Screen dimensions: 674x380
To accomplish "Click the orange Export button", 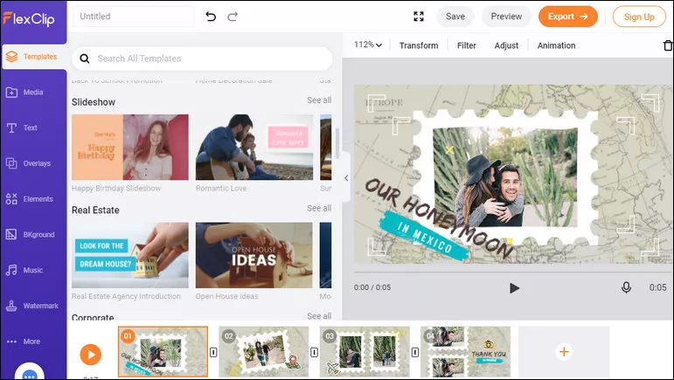I will point(568,17).
